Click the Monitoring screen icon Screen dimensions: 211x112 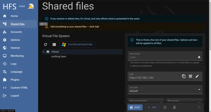(5, 56)
